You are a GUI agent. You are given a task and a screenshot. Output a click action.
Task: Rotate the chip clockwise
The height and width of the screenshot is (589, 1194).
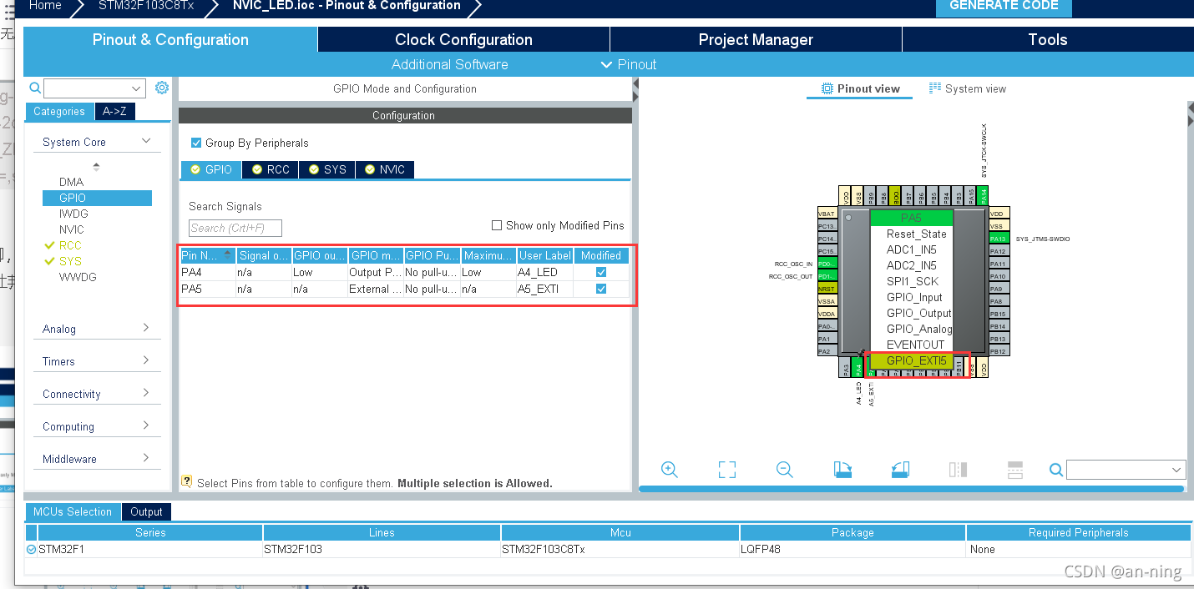click(x=842, y=469)
